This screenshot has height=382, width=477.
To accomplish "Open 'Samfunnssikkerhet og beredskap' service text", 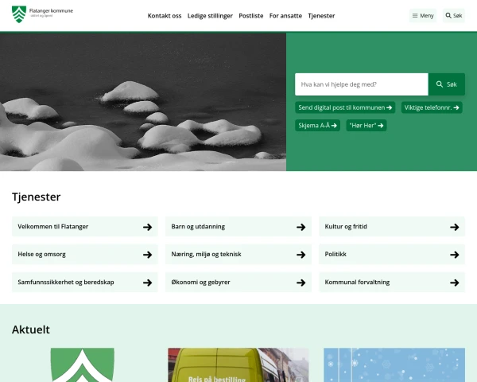I will 66,282.
